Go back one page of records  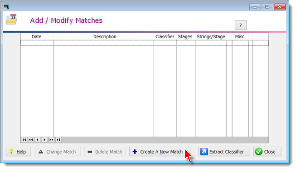point(31,140)
